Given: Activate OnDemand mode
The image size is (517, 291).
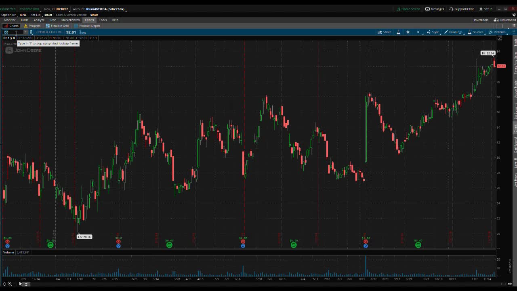Looking at the screenshot, I should tap(505, 20).
